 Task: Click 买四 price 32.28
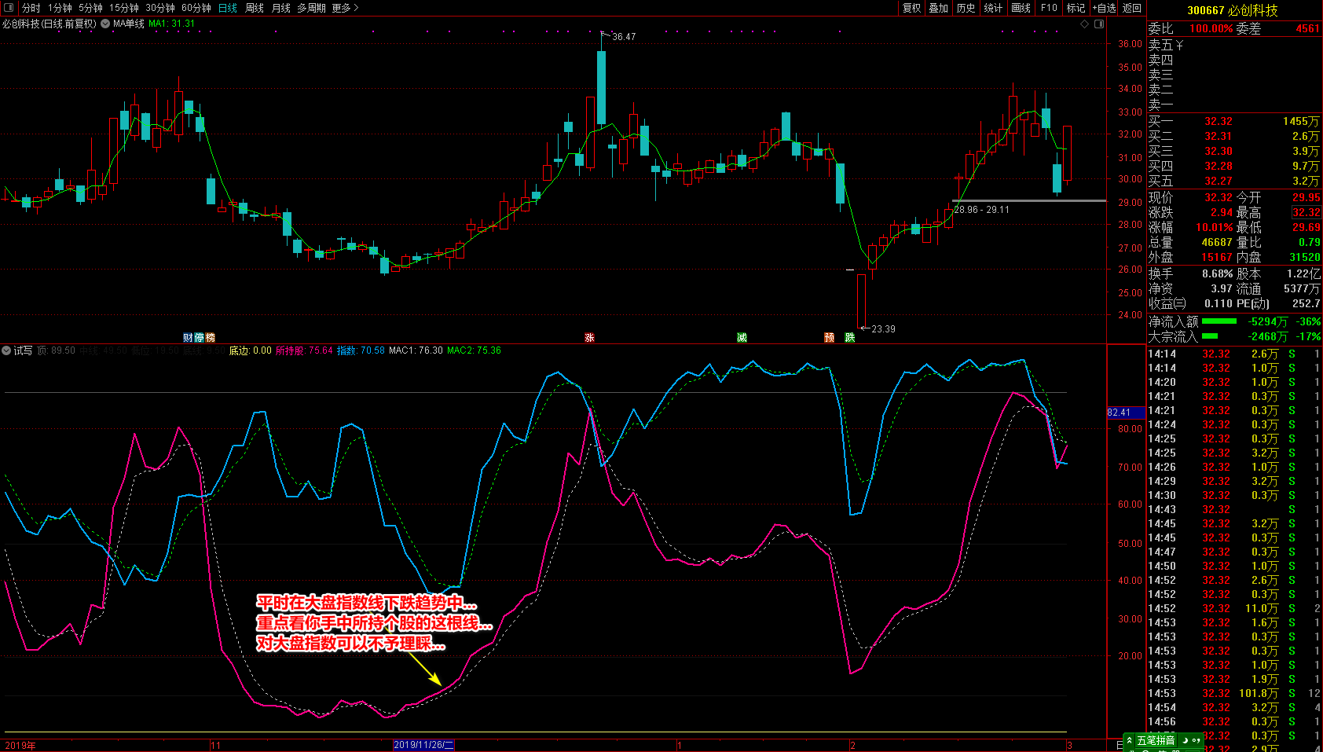1219,166
